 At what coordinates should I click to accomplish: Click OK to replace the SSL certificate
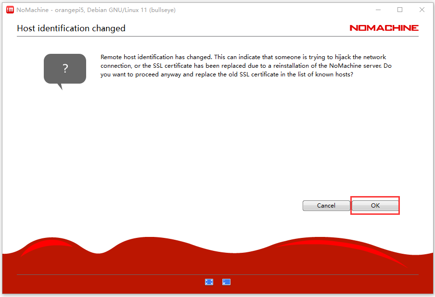[x=375, y=206]
